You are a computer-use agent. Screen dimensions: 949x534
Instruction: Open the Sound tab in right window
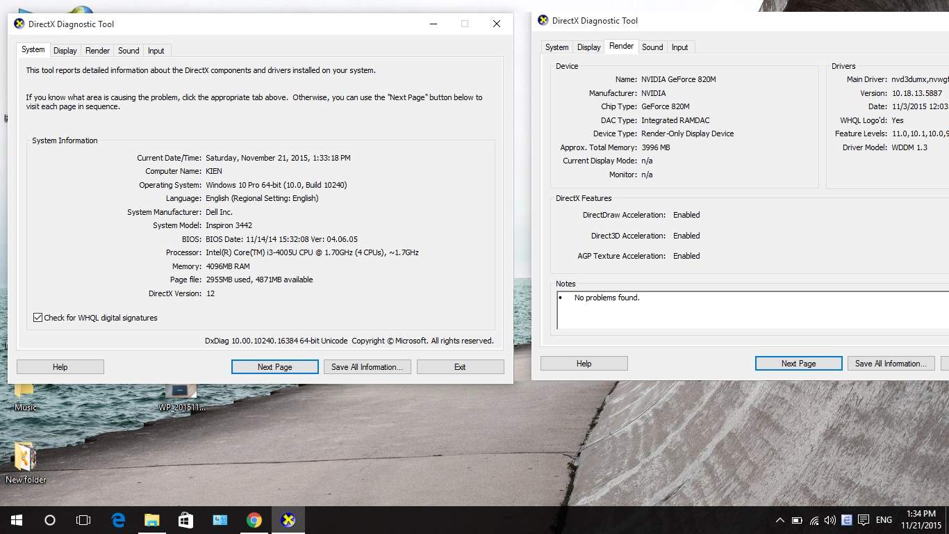pyautogui.click(x=652, y=47)
